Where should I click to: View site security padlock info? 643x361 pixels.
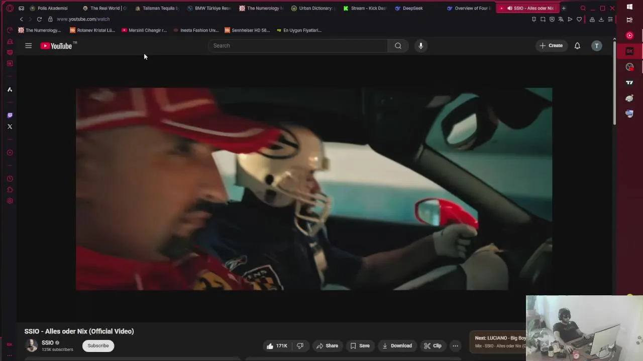click(x=50, y=19)
